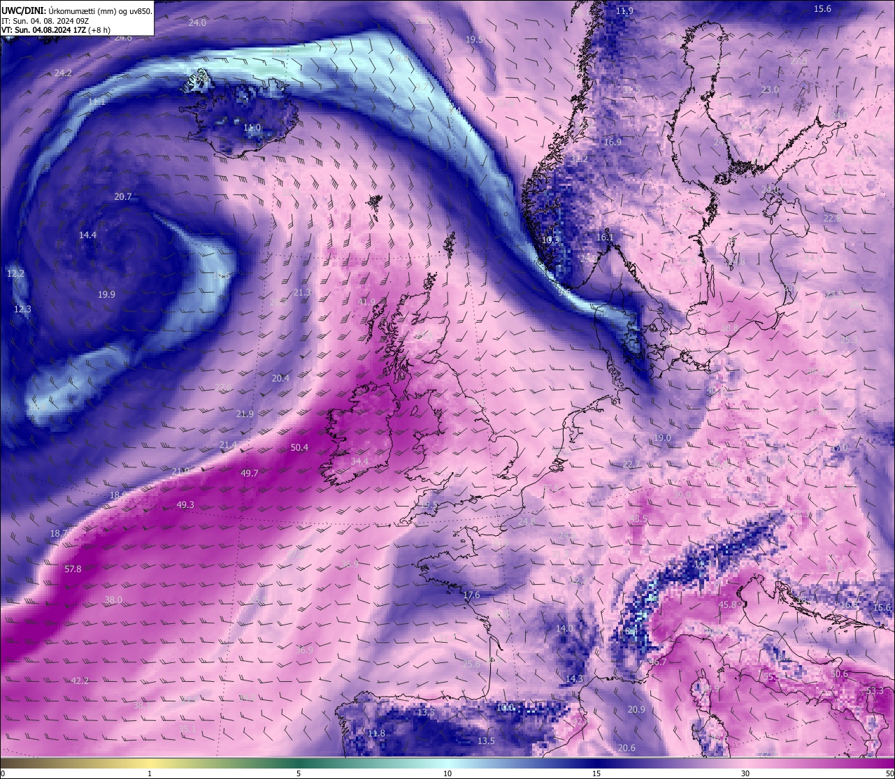Viewport: 895px width, 779px height.
Task: Click the 36.7 map value
Action: pos(658,662)
